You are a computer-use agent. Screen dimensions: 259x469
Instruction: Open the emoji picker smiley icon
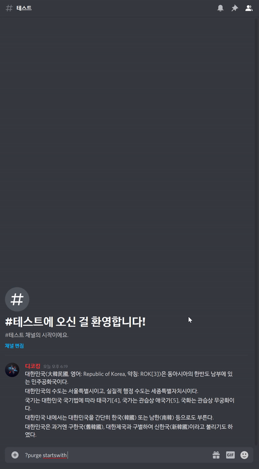(244, 455)
